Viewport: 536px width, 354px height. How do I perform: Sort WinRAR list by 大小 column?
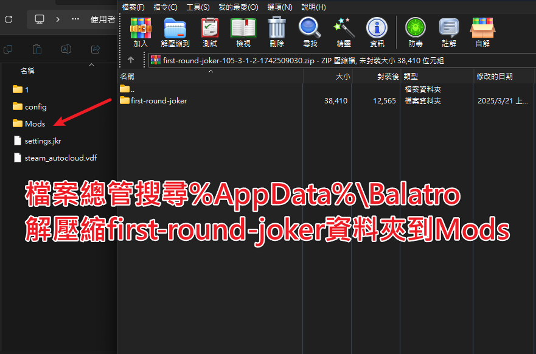click(x=328, y=76)
